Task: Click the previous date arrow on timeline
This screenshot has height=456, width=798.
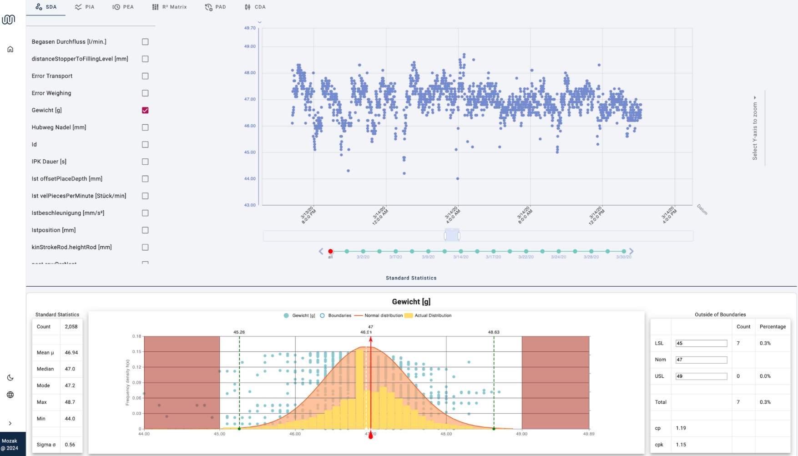Action: (x=321, y=251)
